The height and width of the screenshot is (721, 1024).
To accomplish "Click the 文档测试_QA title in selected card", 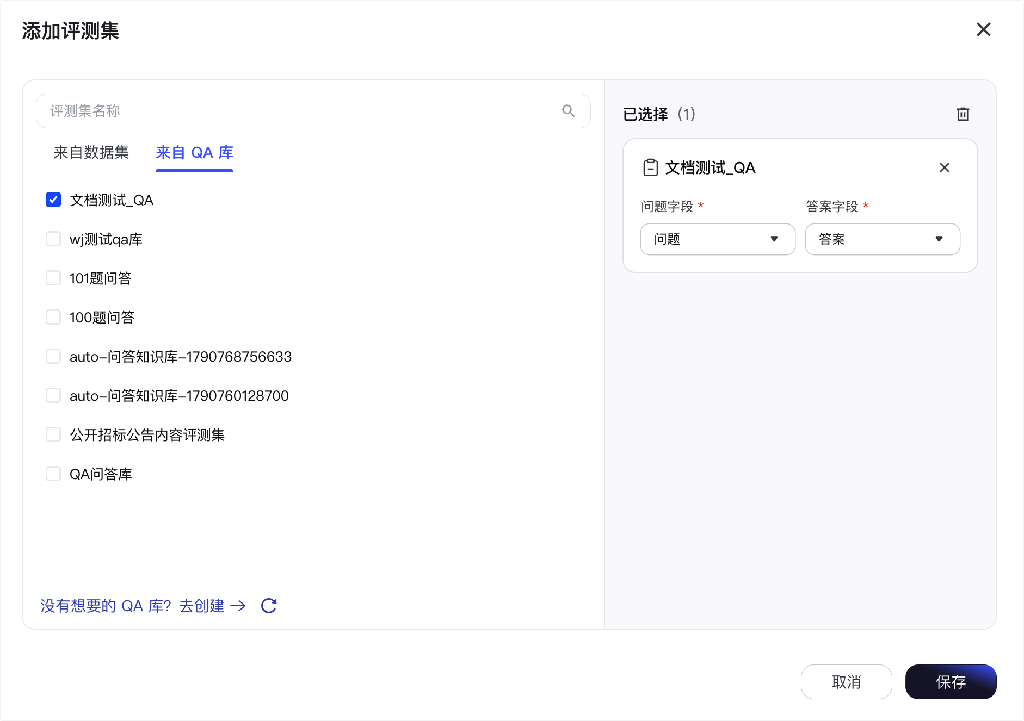I will point(710,167).
